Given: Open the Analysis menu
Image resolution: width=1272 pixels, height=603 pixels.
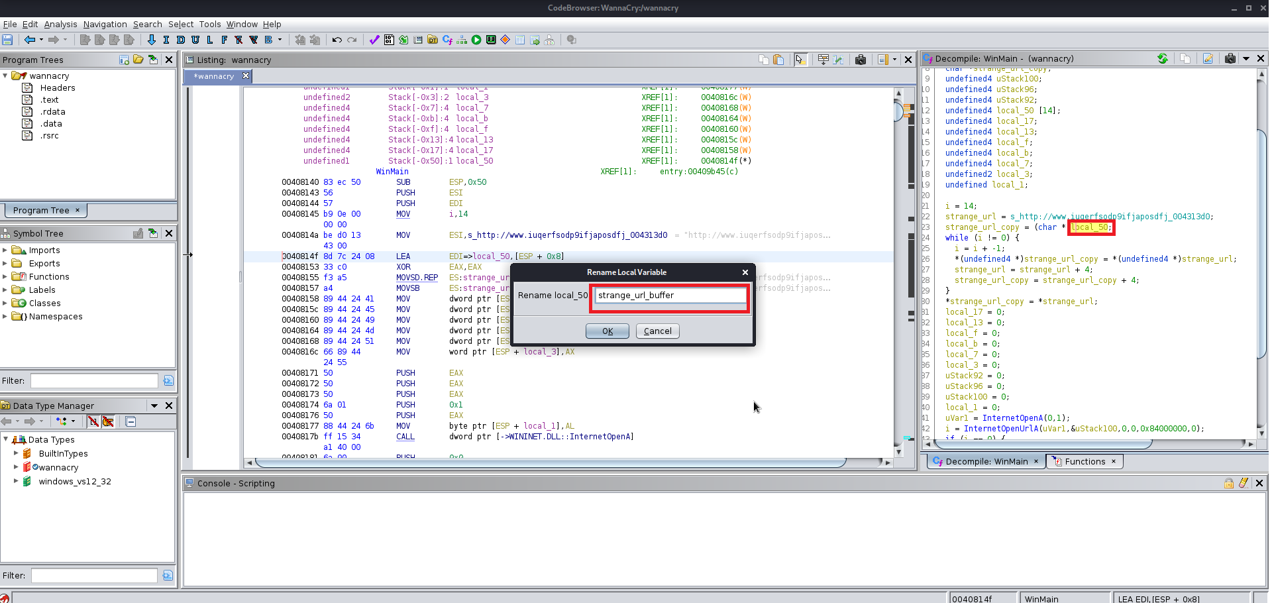Looking at the screenshot, I should (x=60, y=24).
